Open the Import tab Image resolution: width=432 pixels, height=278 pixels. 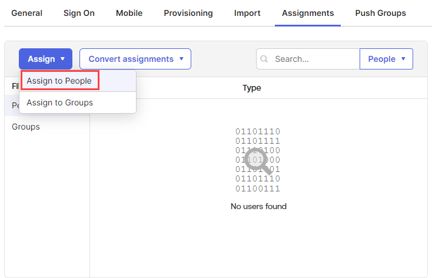point(247,13)
